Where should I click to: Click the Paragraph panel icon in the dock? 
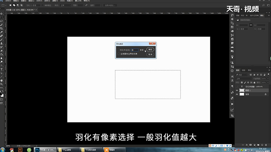(x=232, y=86)
